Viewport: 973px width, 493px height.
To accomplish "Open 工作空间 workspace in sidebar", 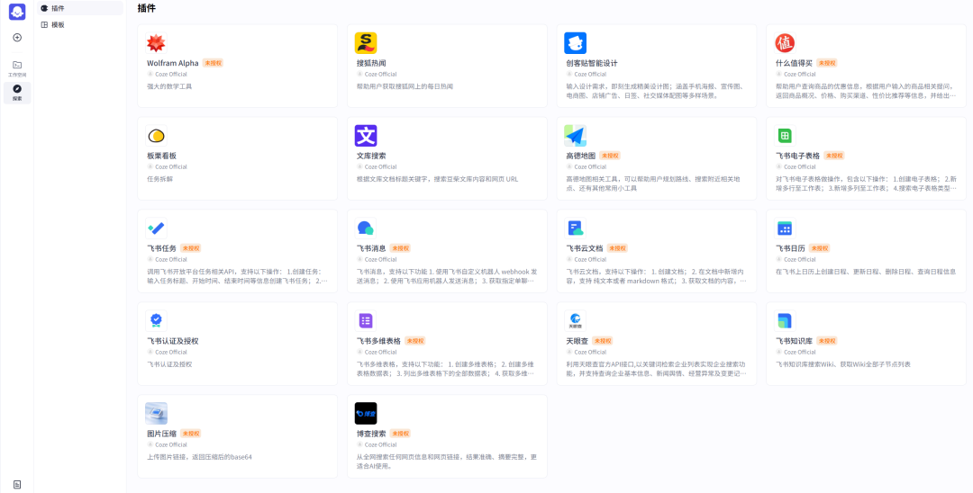I will click(17, 68).
